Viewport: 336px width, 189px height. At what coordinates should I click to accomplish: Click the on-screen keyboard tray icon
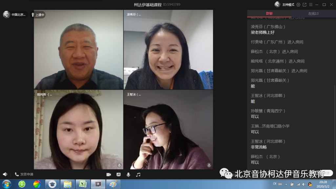pos(280,184)
